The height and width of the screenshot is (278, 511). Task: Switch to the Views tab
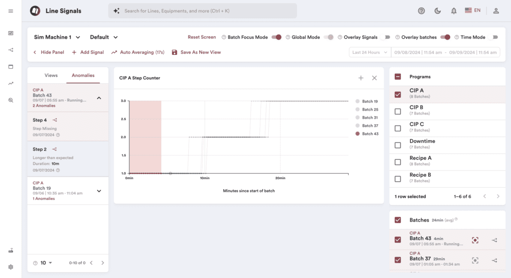pos(51,75)
